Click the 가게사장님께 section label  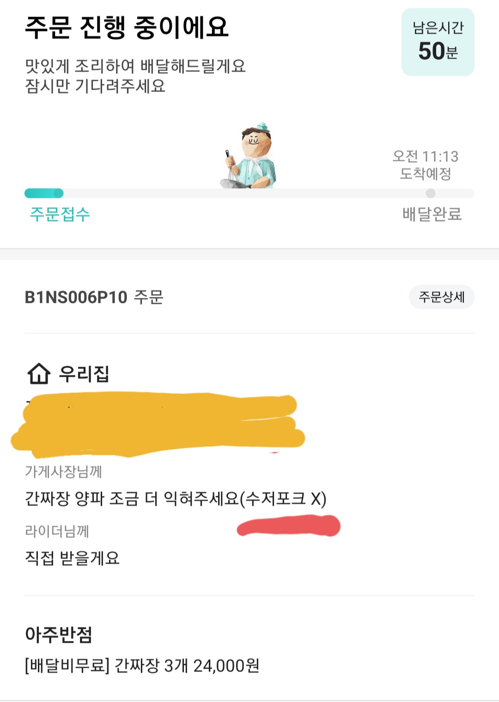tap(63, 472)
